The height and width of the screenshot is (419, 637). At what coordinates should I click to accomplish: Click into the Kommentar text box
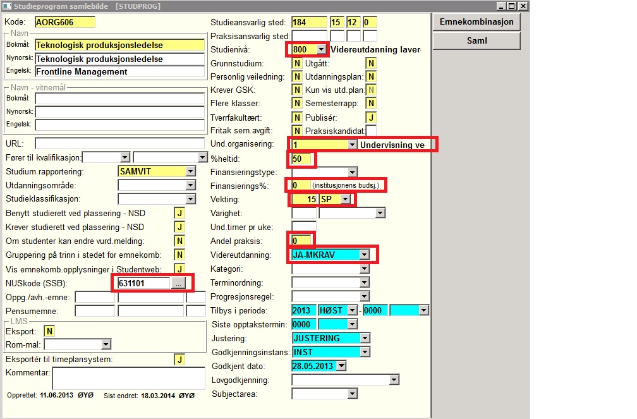click(x=128, y=378)
